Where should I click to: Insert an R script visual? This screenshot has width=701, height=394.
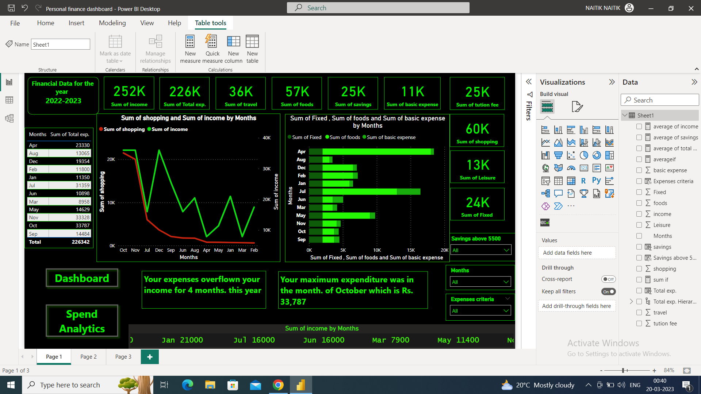pos(583,180)
